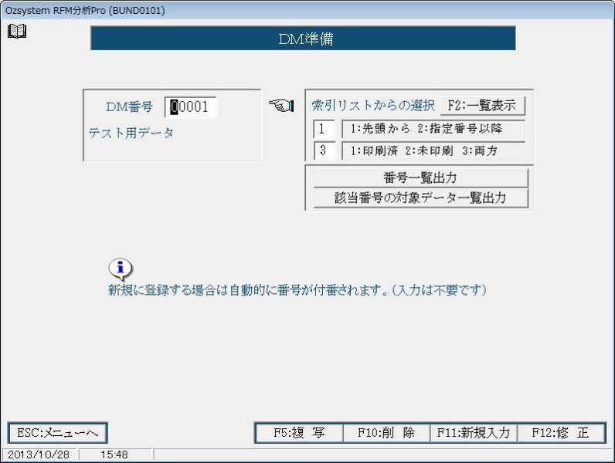Click the window title Ozsystem RFM分析Pro
615x463 pixels.
pyautogui.click(x=85, y=10)
